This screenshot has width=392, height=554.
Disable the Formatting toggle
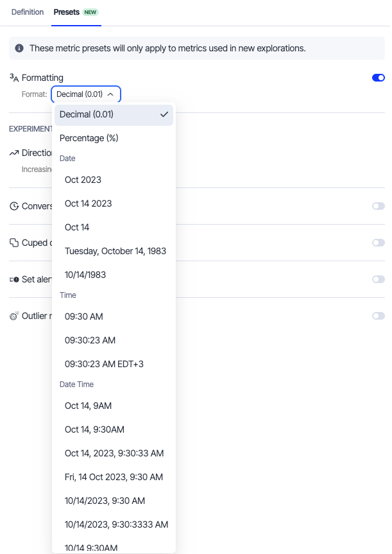[378, 78]
